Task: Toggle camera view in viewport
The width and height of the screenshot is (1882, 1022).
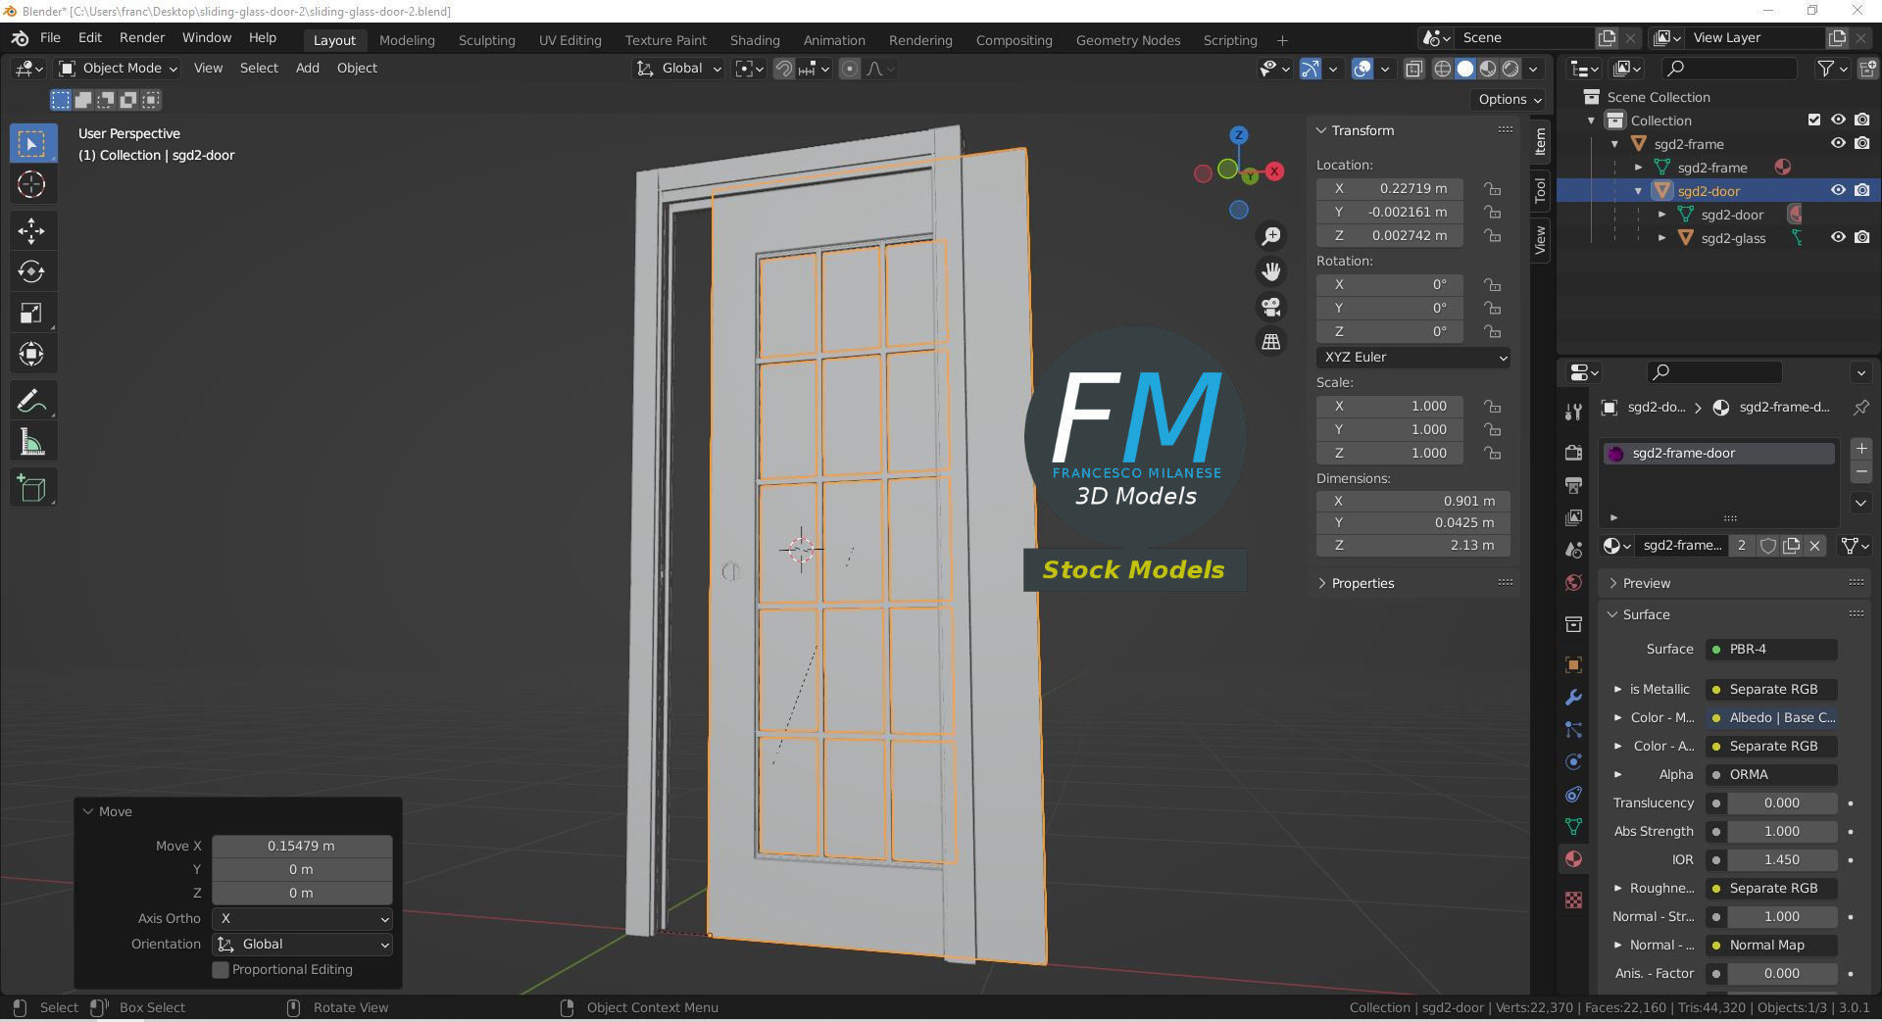Action: 1271,307
